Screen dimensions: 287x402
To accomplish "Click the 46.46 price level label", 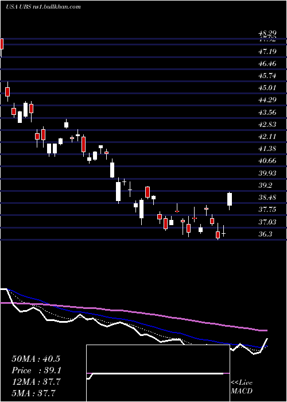I will [267, 64].
